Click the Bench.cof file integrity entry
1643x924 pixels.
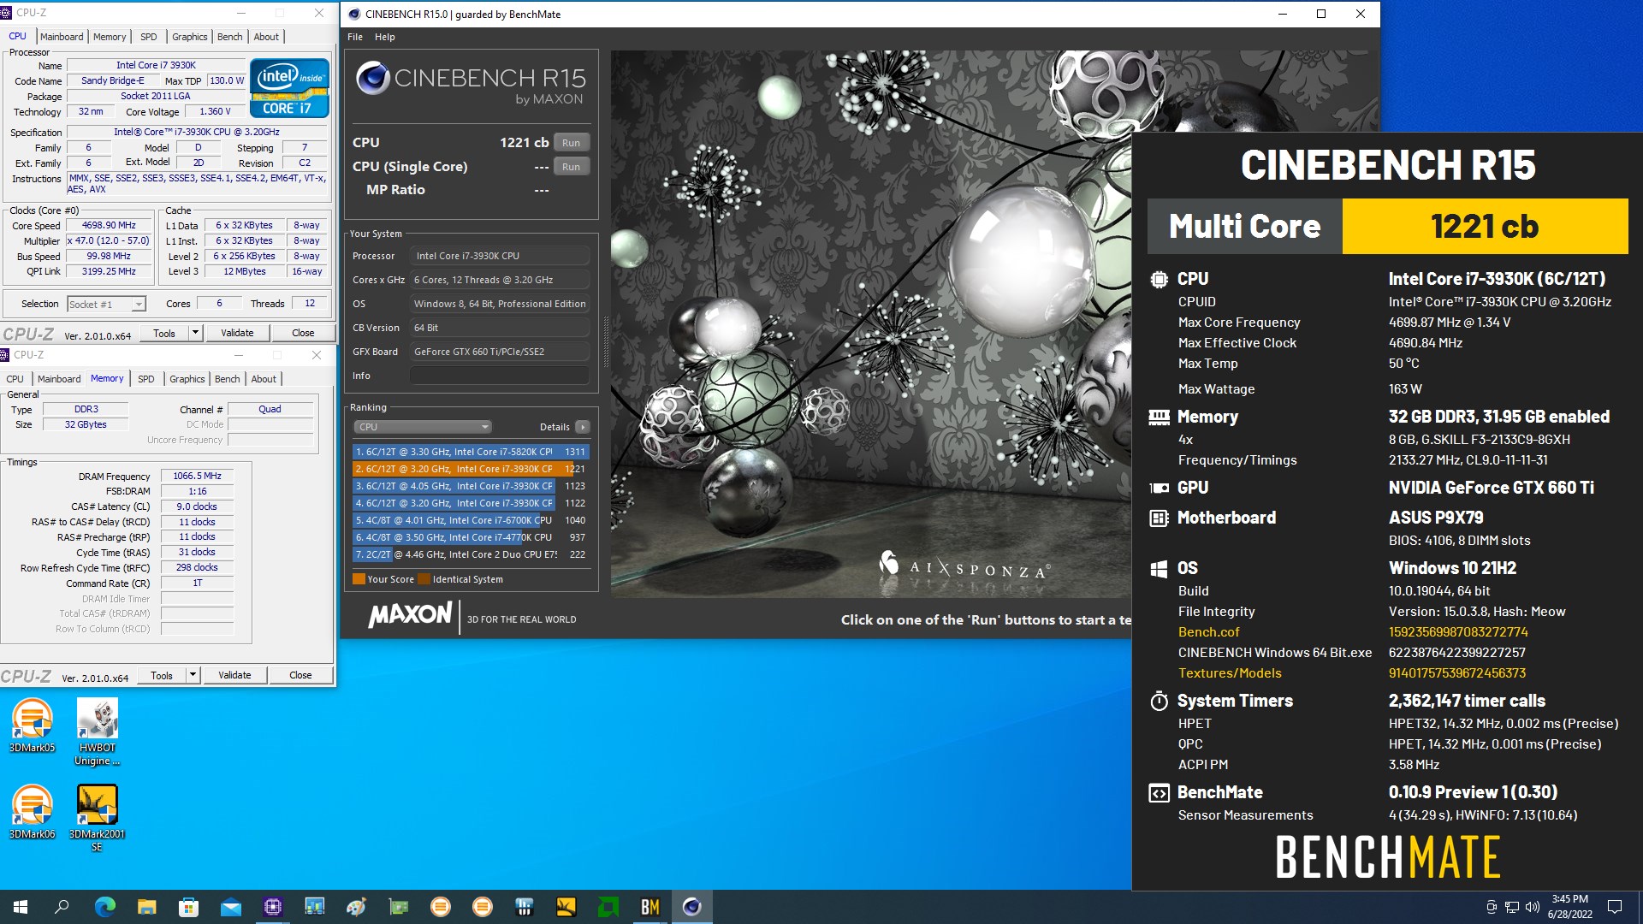(x=1208, y=632)
